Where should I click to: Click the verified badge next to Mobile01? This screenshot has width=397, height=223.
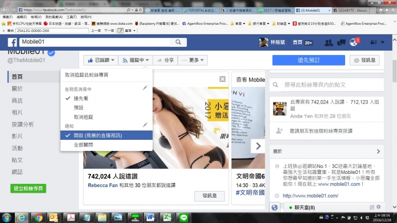click(51, 53)
